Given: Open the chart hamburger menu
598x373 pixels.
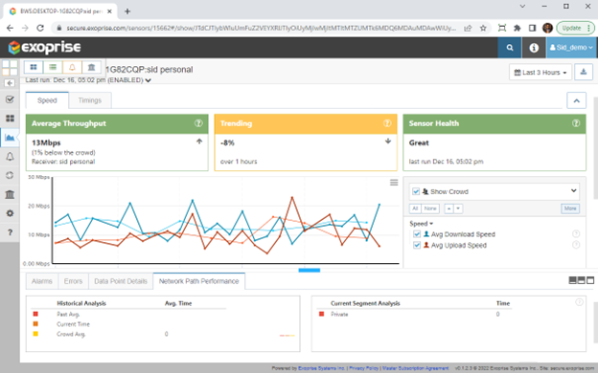Looking at the screenshot, I should (394, 183).
